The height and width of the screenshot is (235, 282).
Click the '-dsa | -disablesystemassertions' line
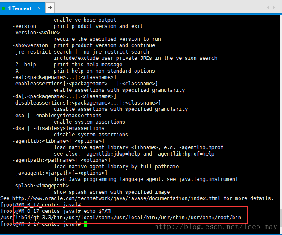coord(59,128)
